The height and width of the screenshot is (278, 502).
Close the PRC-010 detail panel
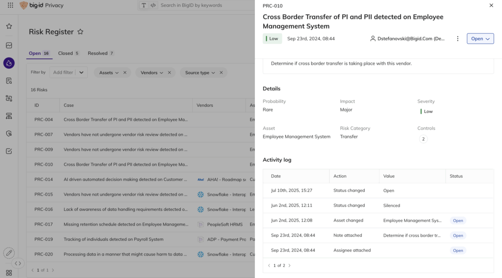tap(491, 5)
